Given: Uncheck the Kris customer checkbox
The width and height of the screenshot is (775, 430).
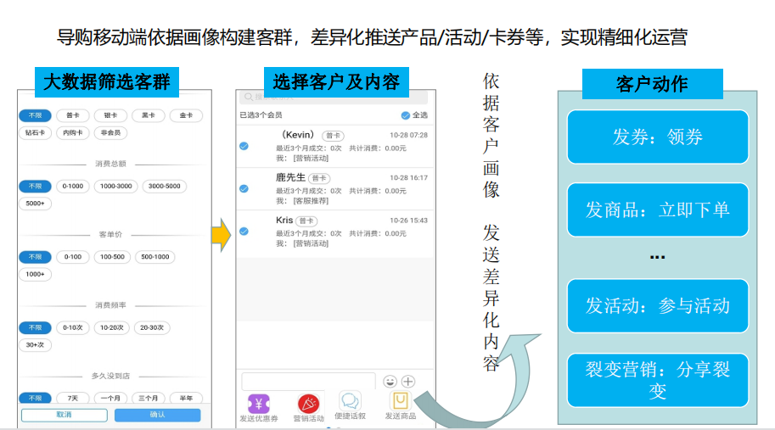Looking at the screenshot, I should click(x=244, y=231).
